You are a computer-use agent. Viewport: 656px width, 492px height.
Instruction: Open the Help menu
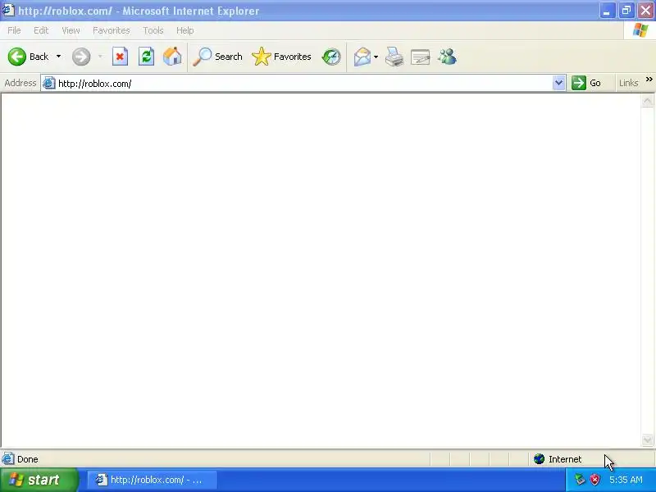tap(185, 30)
